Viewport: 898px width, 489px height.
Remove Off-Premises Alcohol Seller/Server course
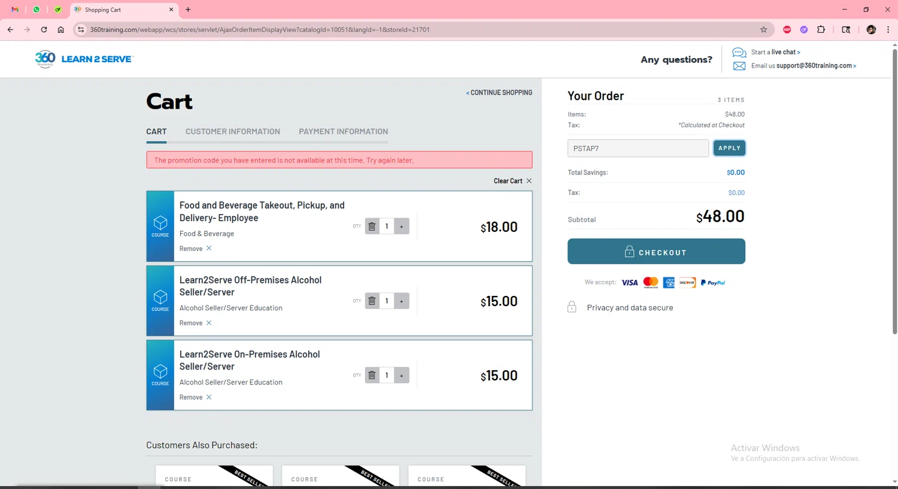pos(195,323)
